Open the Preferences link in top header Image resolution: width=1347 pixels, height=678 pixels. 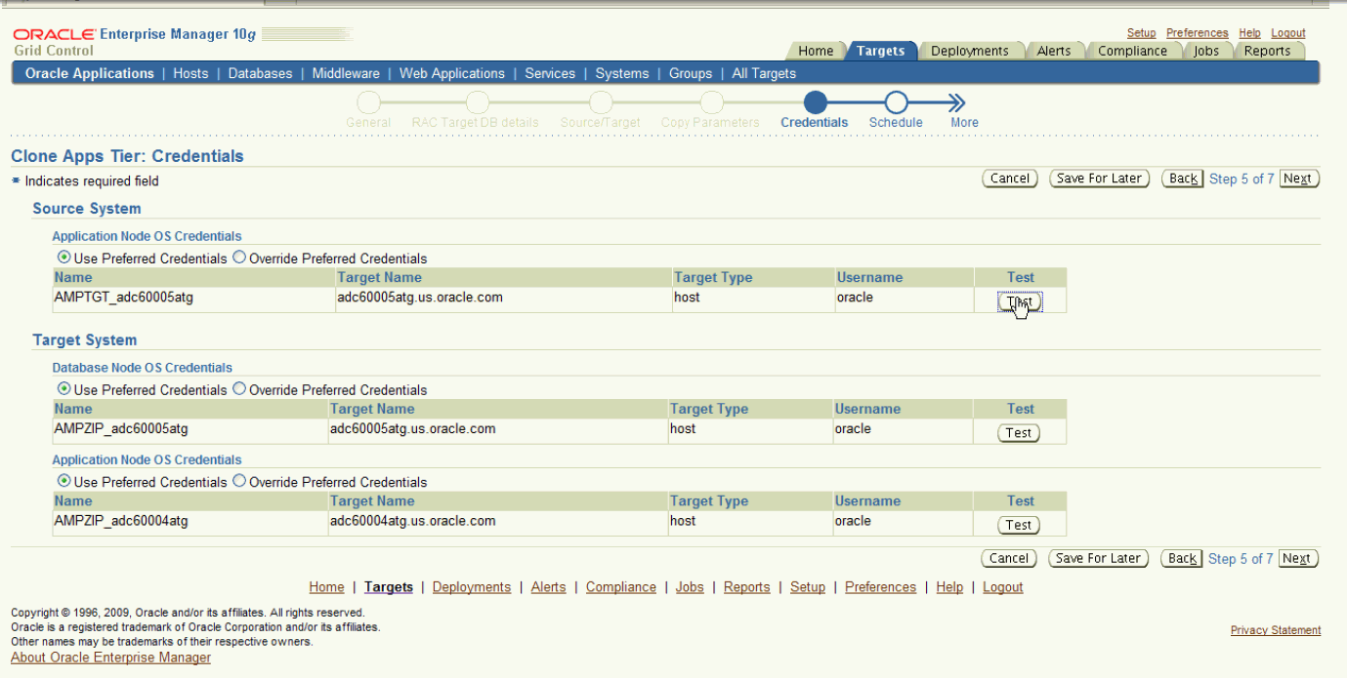pyautogui.click(x=1198, y=33)
